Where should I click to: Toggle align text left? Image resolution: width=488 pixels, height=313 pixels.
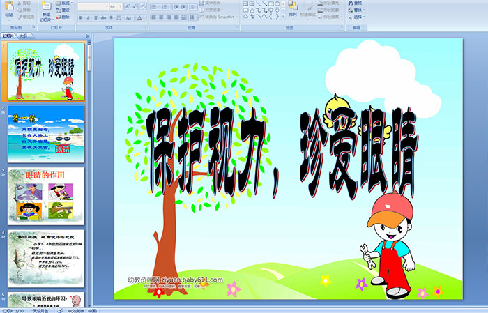click(x=153, y=17)
